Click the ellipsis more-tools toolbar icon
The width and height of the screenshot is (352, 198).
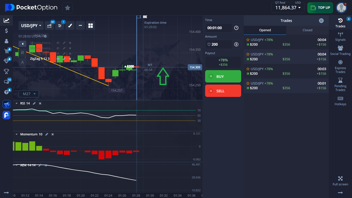[x=80, y=26]
